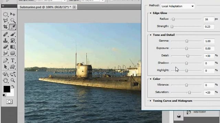Toggle Quick Mask mode

9,102
